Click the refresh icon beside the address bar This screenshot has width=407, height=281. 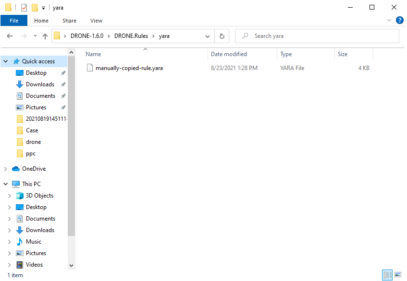click(222, 35)
